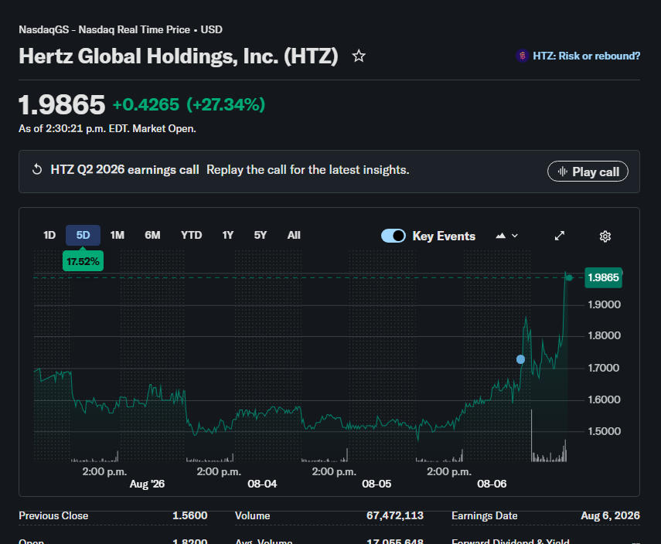This screenshot has width=661, height=544.
Task: Click the Aug '26 date label on chart axis
Action: 147,484
